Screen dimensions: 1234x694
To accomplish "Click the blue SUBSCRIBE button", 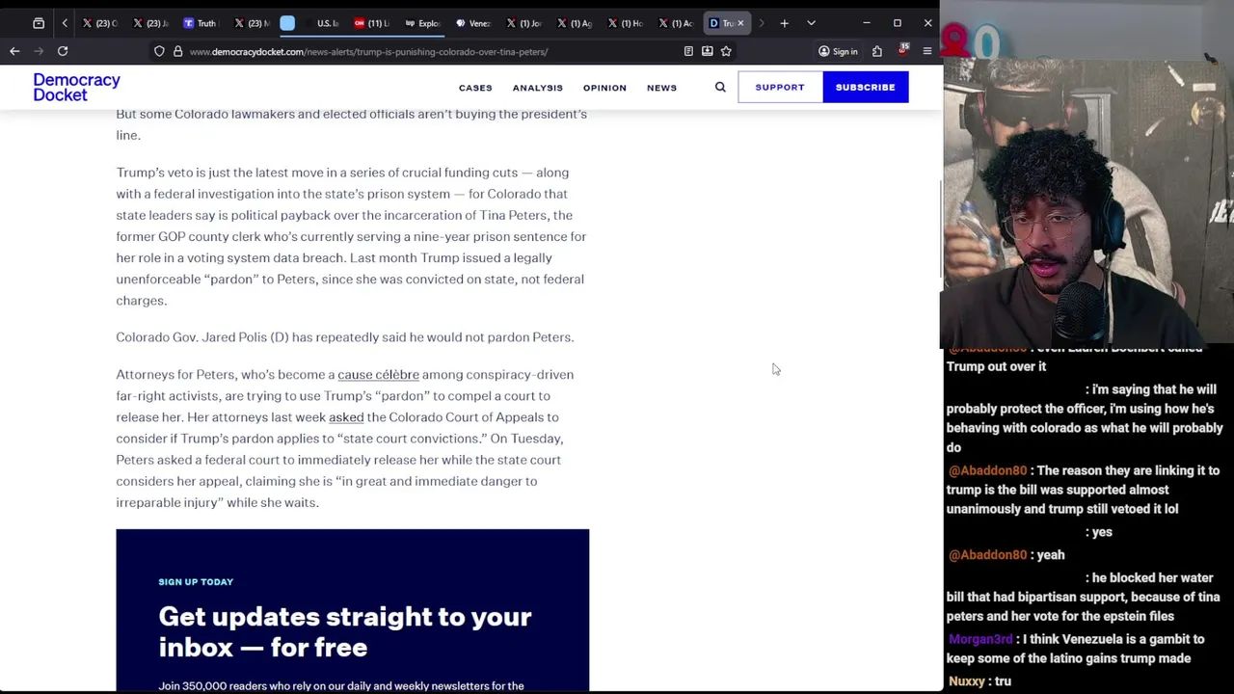I will 866,87.
